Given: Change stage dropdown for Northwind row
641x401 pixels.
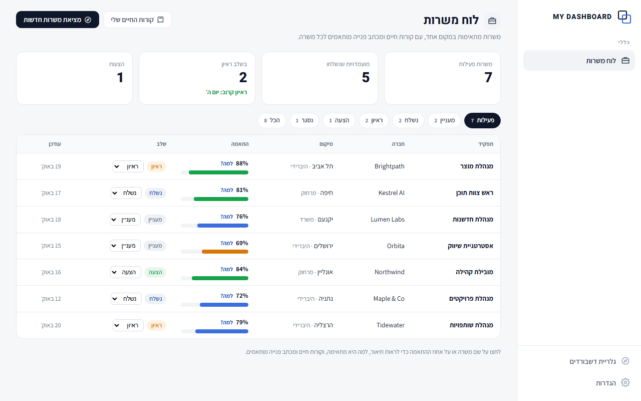Looking at the screenshot, I should tap(126, 272).
